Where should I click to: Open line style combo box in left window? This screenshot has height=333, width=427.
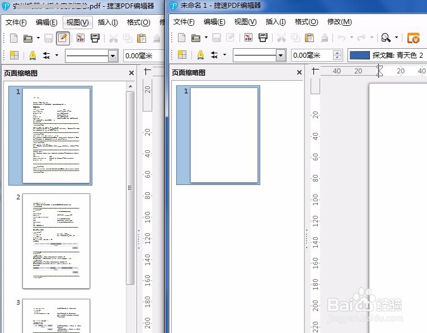pos(92,56)
